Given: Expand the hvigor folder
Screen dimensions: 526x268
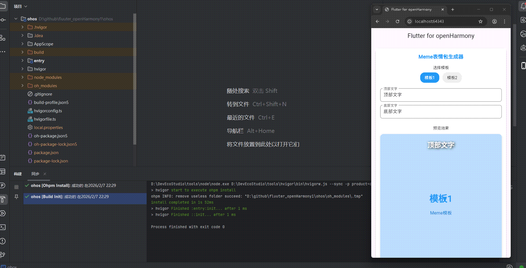Looking at the screenshot, I should (x=23, y=69).
